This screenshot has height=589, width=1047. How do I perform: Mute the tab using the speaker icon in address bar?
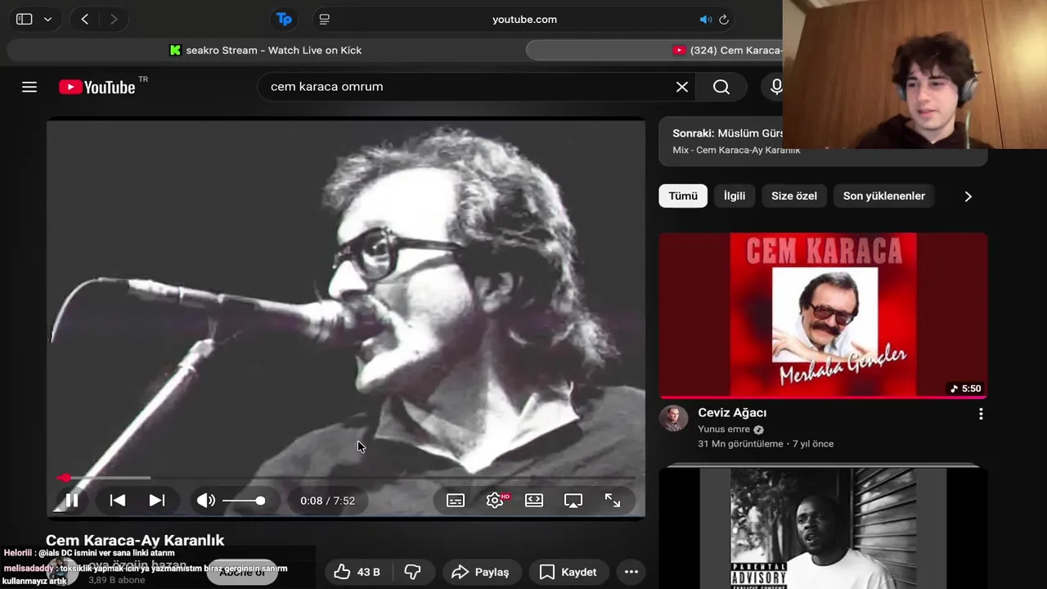pyautogui.click(x=705, y=20)
